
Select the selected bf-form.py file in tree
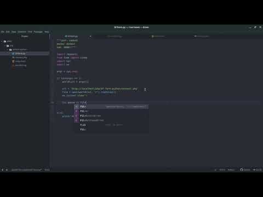25,54
